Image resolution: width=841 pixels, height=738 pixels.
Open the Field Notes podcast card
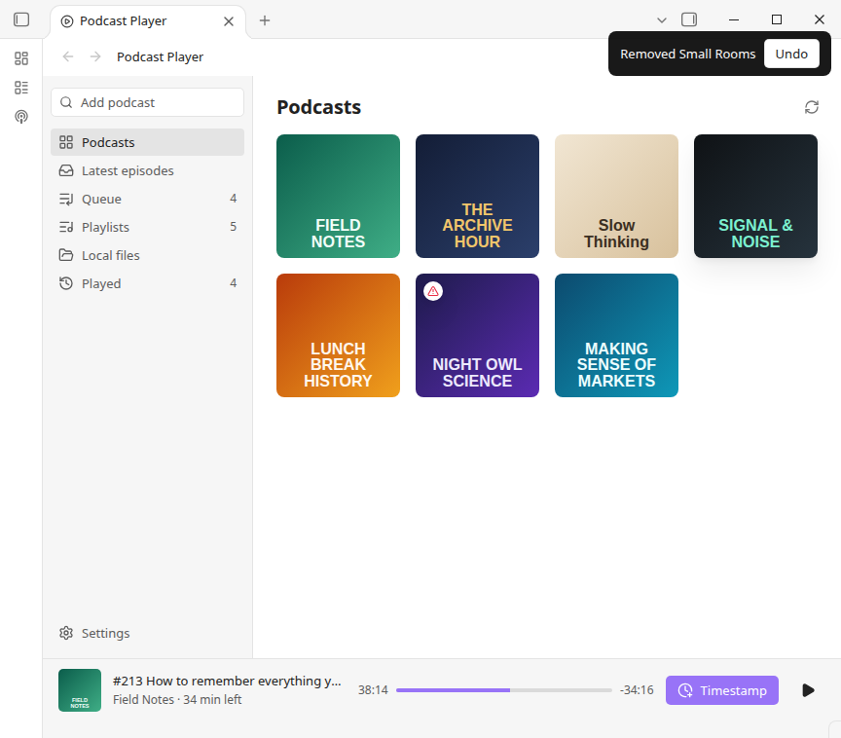(x=339, y=197)
